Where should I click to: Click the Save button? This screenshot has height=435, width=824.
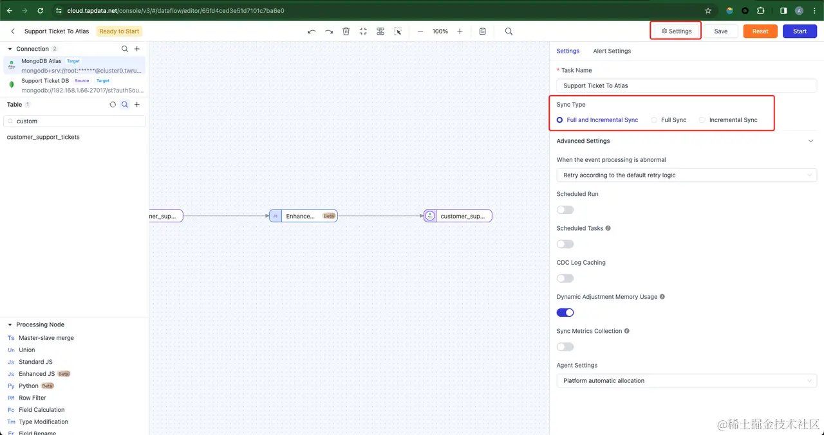[x=721, y=31]
